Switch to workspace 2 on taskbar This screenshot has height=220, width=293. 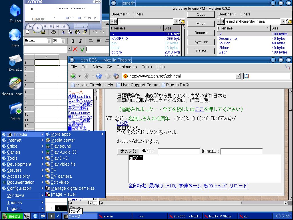58,216
